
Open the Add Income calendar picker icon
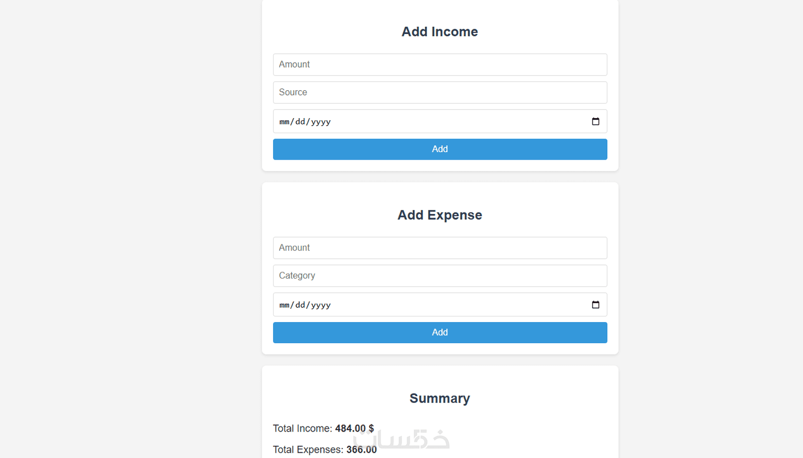pos(595,121)
